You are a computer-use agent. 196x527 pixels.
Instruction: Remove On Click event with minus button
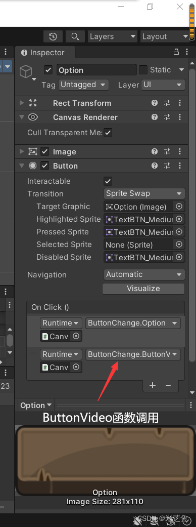click(x=168, y=385)
